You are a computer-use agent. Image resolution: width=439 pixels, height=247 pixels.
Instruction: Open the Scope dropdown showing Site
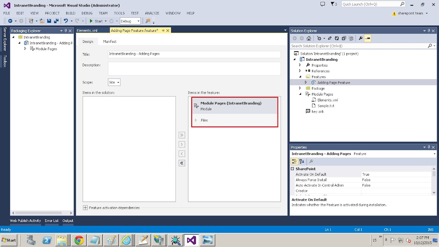pos(114,82)
